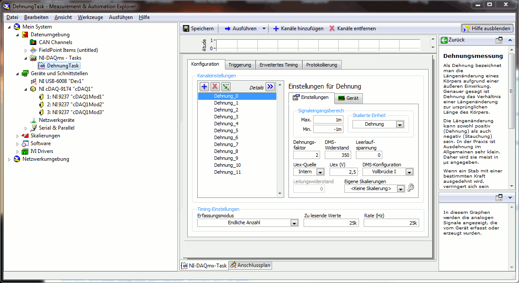Viewport: 519px width, 283px height.
Task: Click the wrench icon next to Eigene Skalierungen
Action: point(411,188)
